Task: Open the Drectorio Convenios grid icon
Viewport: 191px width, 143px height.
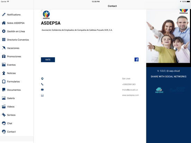Action: pos(4,40)
